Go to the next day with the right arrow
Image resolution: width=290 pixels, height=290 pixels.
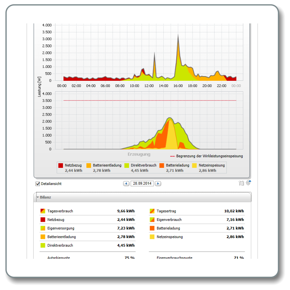(158, 183)
